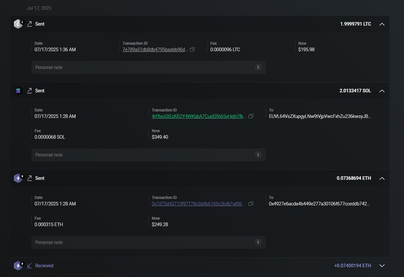Click the 0.07368694 ETH amount
The image size is (404, 277).
pos(354,178)
